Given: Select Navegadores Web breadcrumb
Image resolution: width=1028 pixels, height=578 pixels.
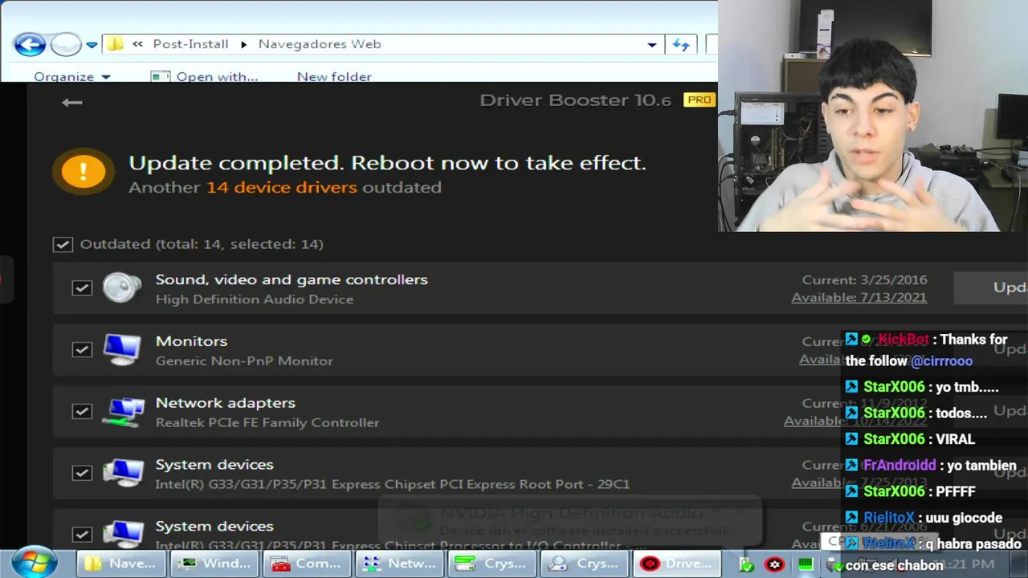Looking at the screenshot, I should pos(320,44).
